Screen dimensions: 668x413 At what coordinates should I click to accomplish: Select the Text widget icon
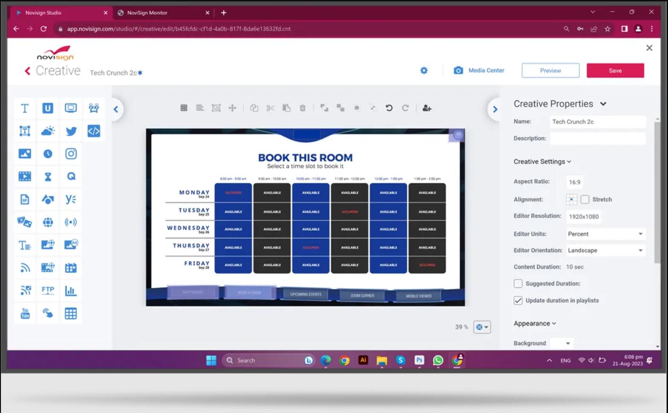pyautogui.click(x=25, y=109)
